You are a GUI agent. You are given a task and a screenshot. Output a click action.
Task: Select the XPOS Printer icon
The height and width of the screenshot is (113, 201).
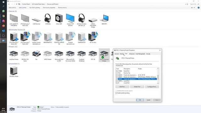click(48, 55)
